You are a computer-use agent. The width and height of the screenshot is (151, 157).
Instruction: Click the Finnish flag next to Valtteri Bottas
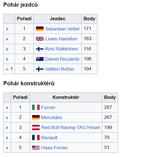pyautogui.click(x=40, y=69)
